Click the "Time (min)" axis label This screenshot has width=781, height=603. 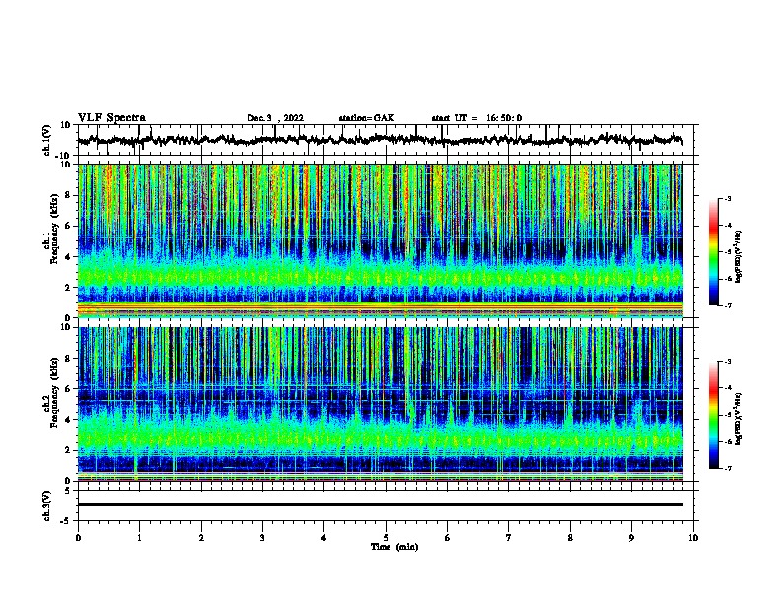[x=394, y=547]
